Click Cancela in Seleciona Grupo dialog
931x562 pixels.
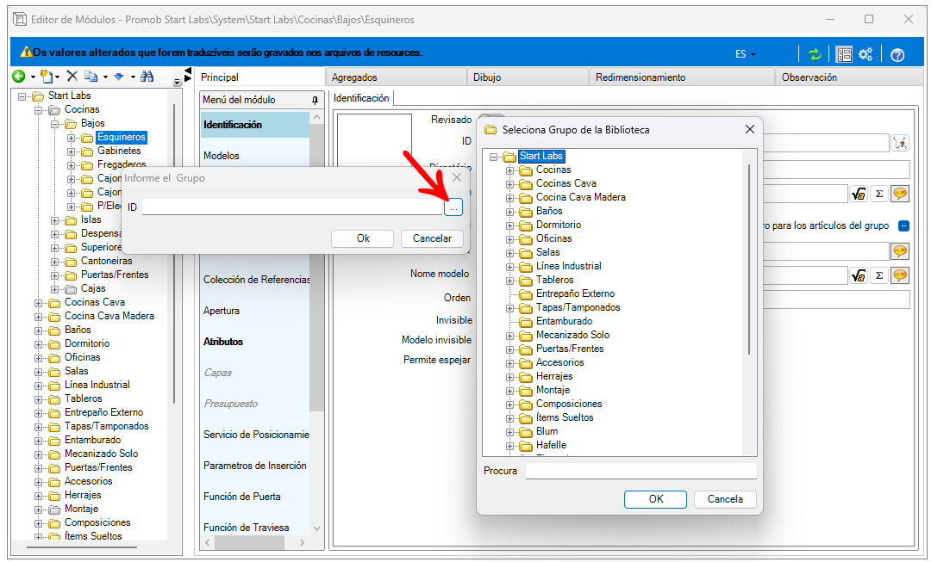[x=725, y=499]
